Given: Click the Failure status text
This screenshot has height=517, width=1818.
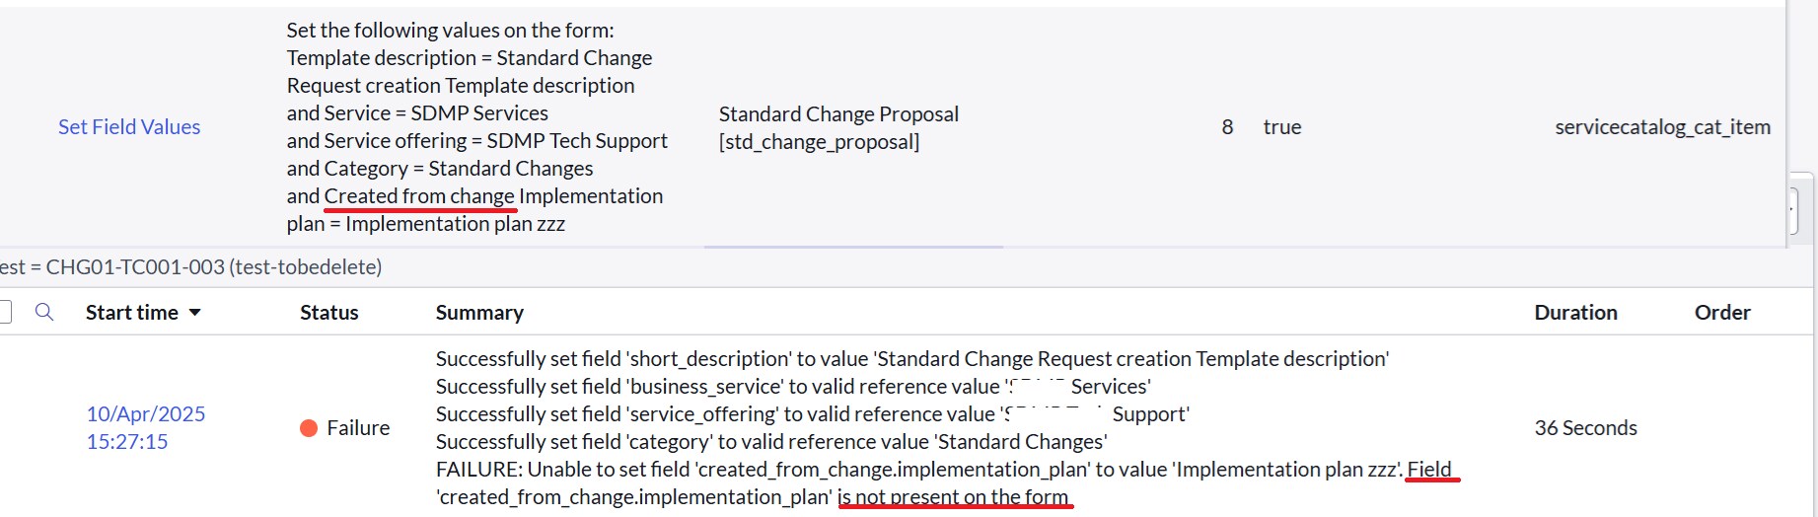Looking at the screenshot, I should (358, 427).
